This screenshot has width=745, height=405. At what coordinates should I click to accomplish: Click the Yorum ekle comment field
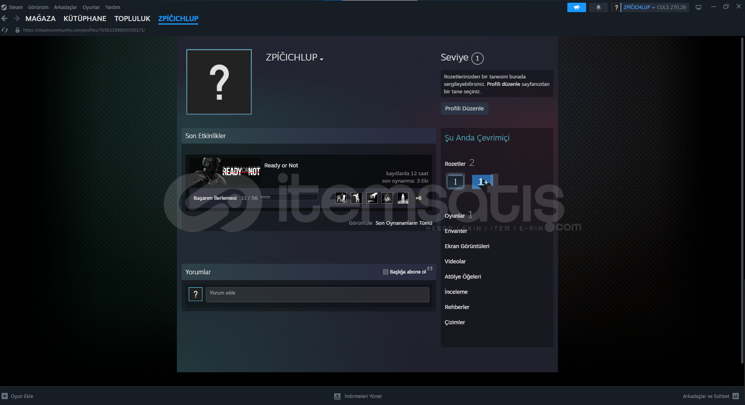[x=317, y=295]
